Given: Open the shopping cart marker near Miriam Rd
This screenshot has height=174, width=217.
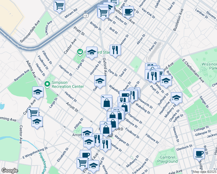Looking at the screenshot, I should coord(59,5).
